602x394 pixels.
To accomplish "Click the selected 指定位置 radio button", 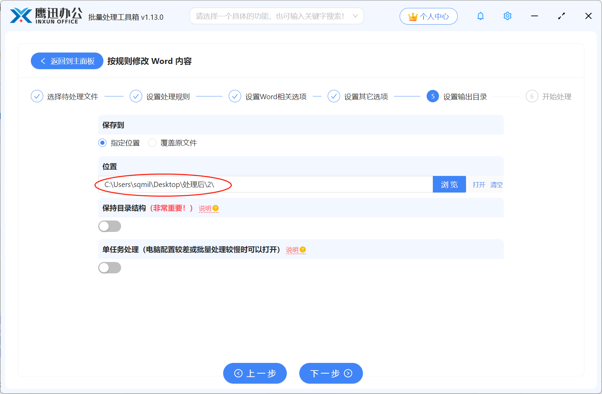I will 102,143.
